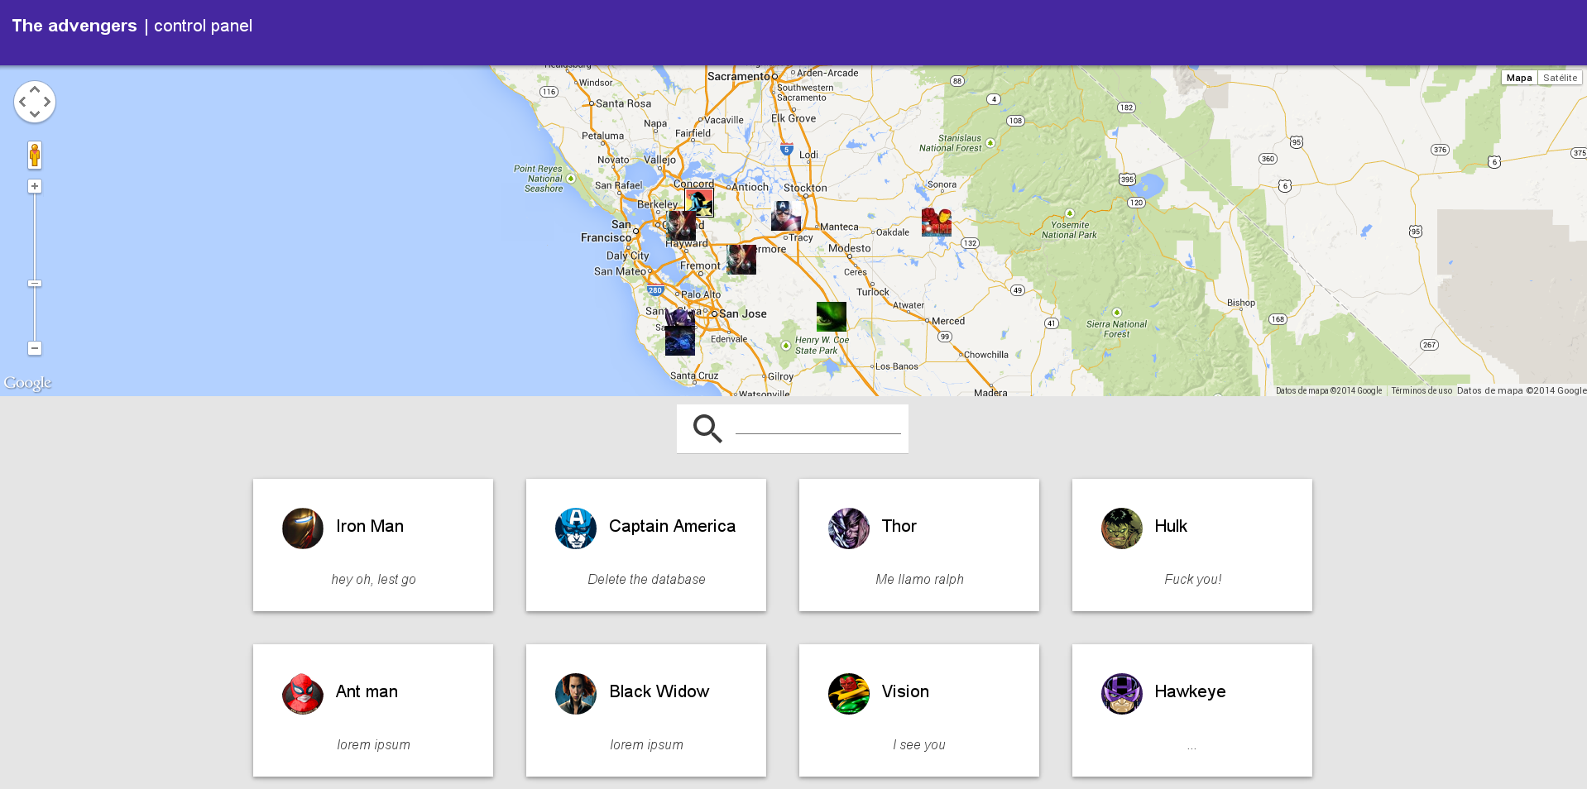Pan the map left with the arrow control

point(22,102)
